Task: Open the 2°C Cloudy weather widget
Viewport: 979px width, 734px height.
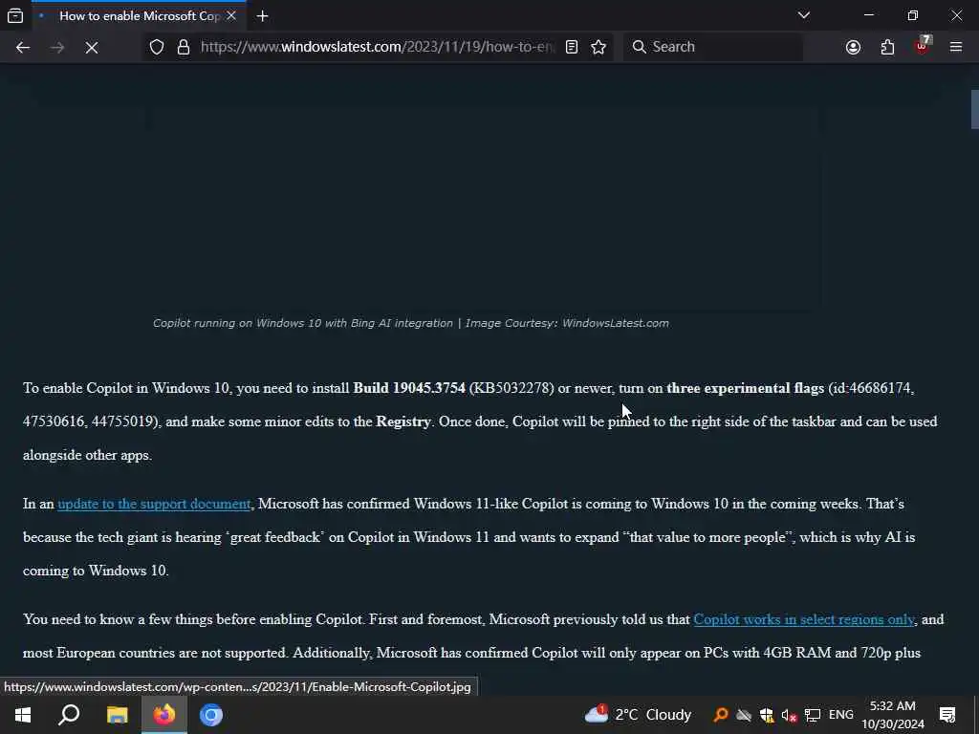Action: pos(638,715)
